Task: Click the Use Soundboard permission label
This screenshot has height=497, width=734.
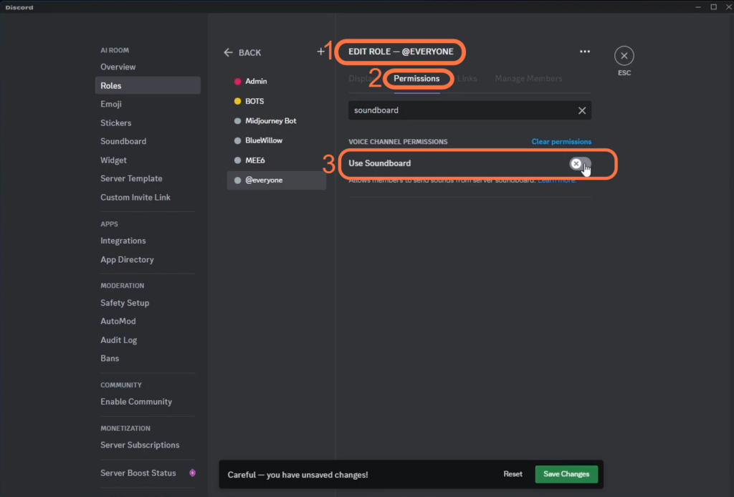Action: (x=380, y=163)
